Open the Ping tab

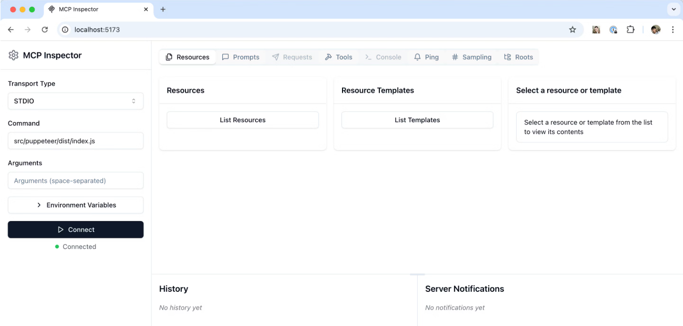coord(426,57)
